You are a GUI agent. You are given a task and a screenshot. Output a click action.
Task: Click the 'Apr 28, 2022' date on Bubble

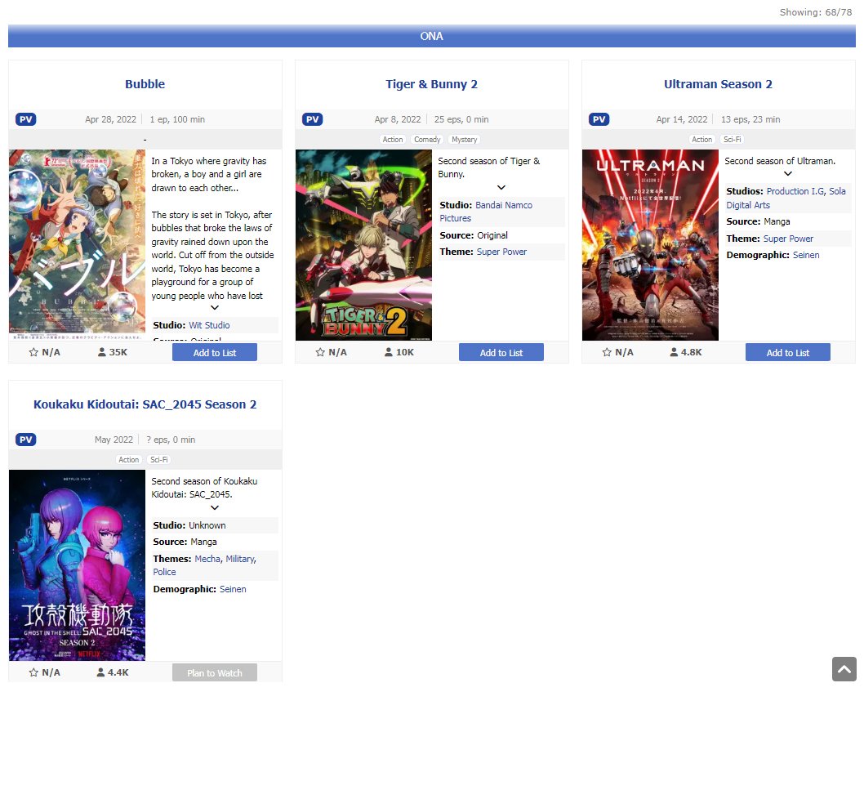(111, 119)
